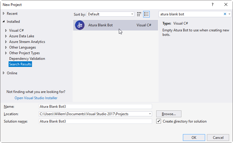Expand the Other Project Types node
Screen dimensions: 233x143
tap(6, 53)
